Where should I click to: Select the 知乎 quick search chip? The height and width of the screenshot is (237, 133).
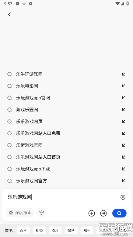(x=87, y=231)
